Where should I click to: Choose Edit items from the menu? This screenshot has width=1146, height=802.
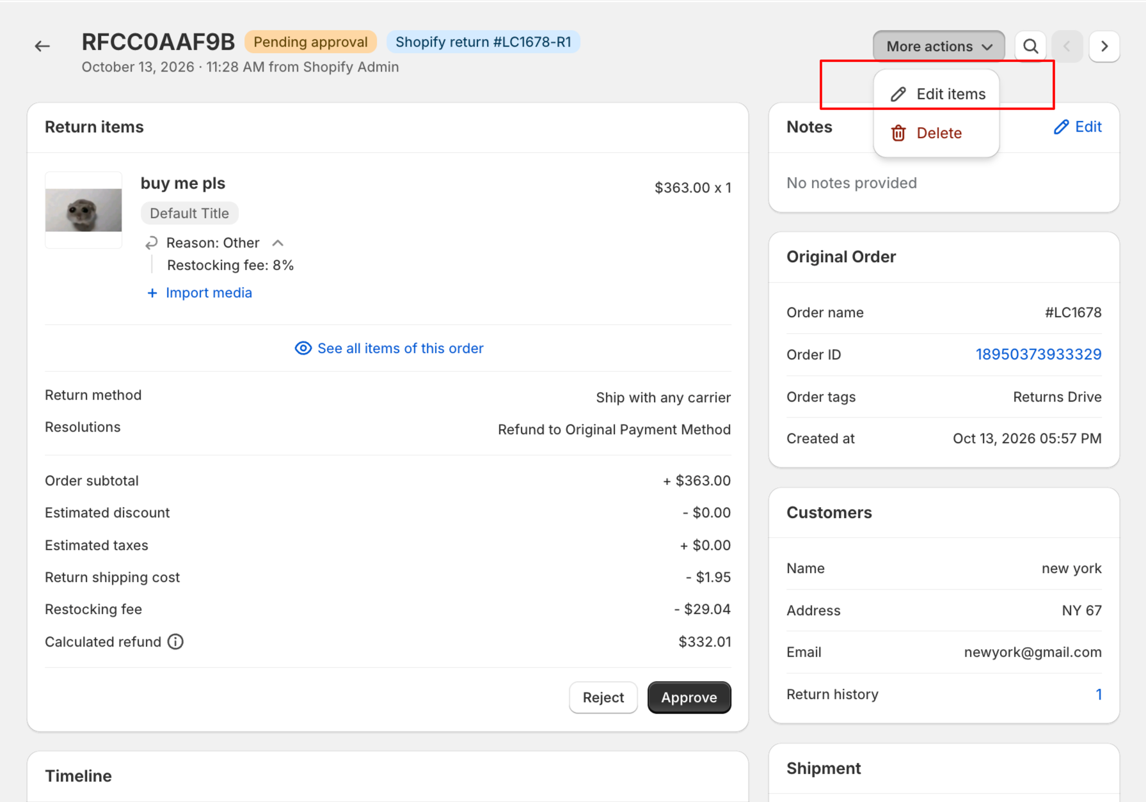pyautogui.click(x=937, y=94)
